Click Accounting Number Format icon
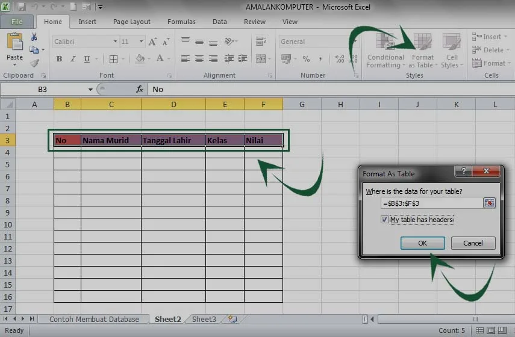Screen dimensions: 515x337 tap(286, 59)
